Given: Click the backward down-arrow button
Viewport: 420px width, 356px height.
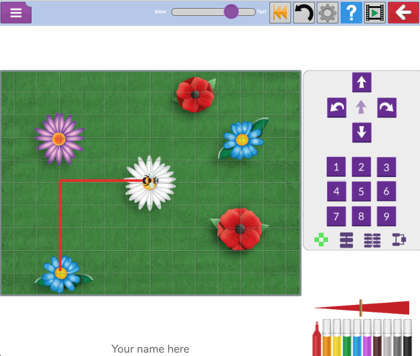Looking at the screenshot, I should coord(362,132).
